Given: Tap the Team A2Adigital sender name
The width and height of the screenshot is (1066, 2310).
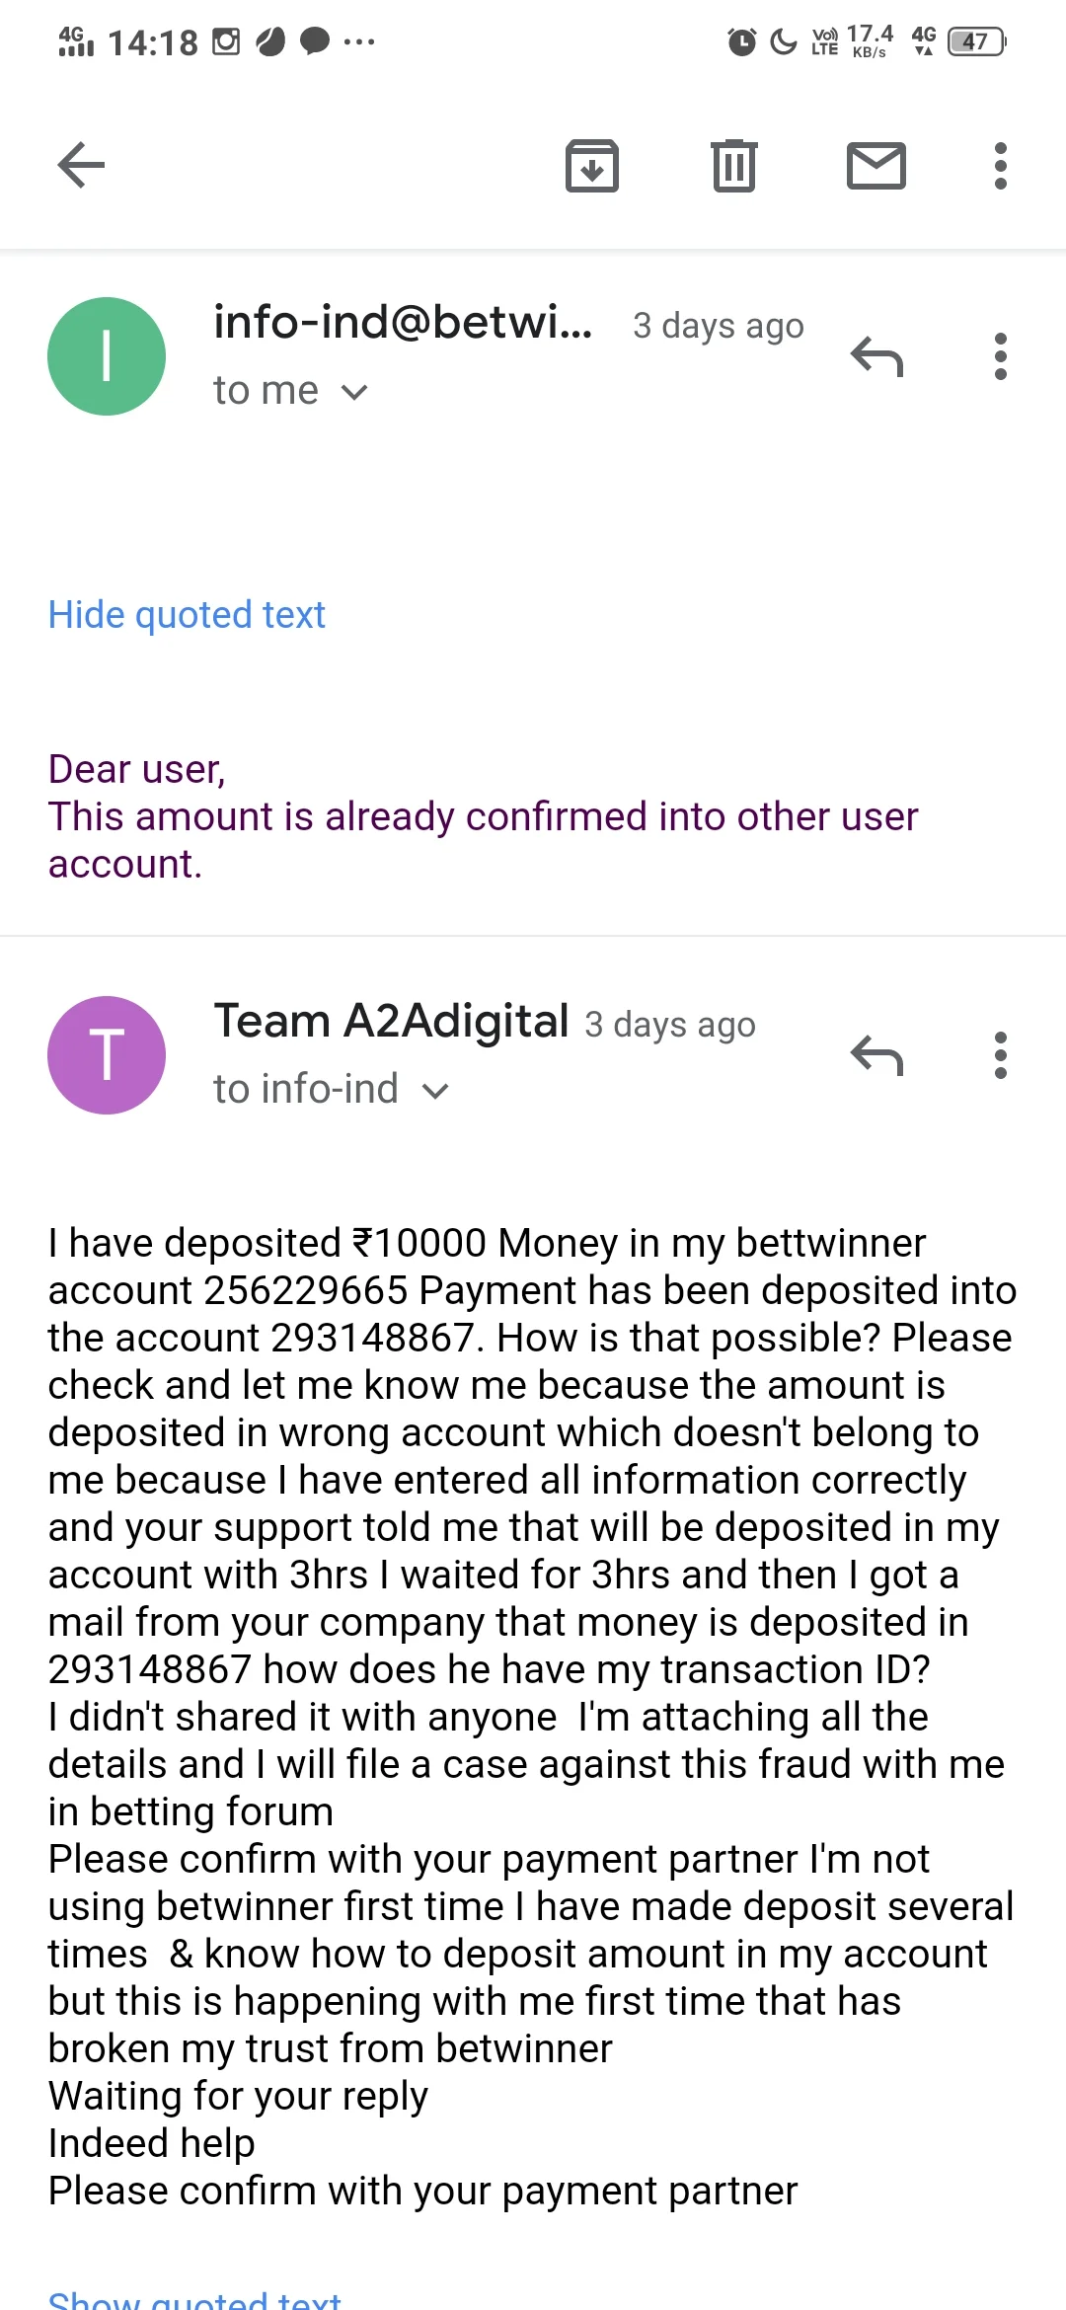Looking at the screenshot, I should (391, 1022).
